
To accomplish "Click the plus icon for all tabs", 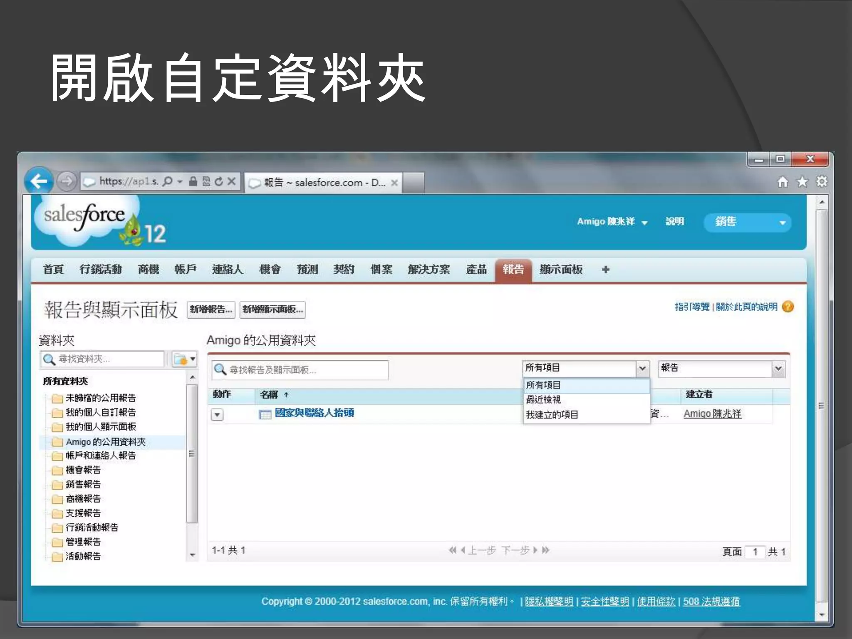I will coord(606,270).
